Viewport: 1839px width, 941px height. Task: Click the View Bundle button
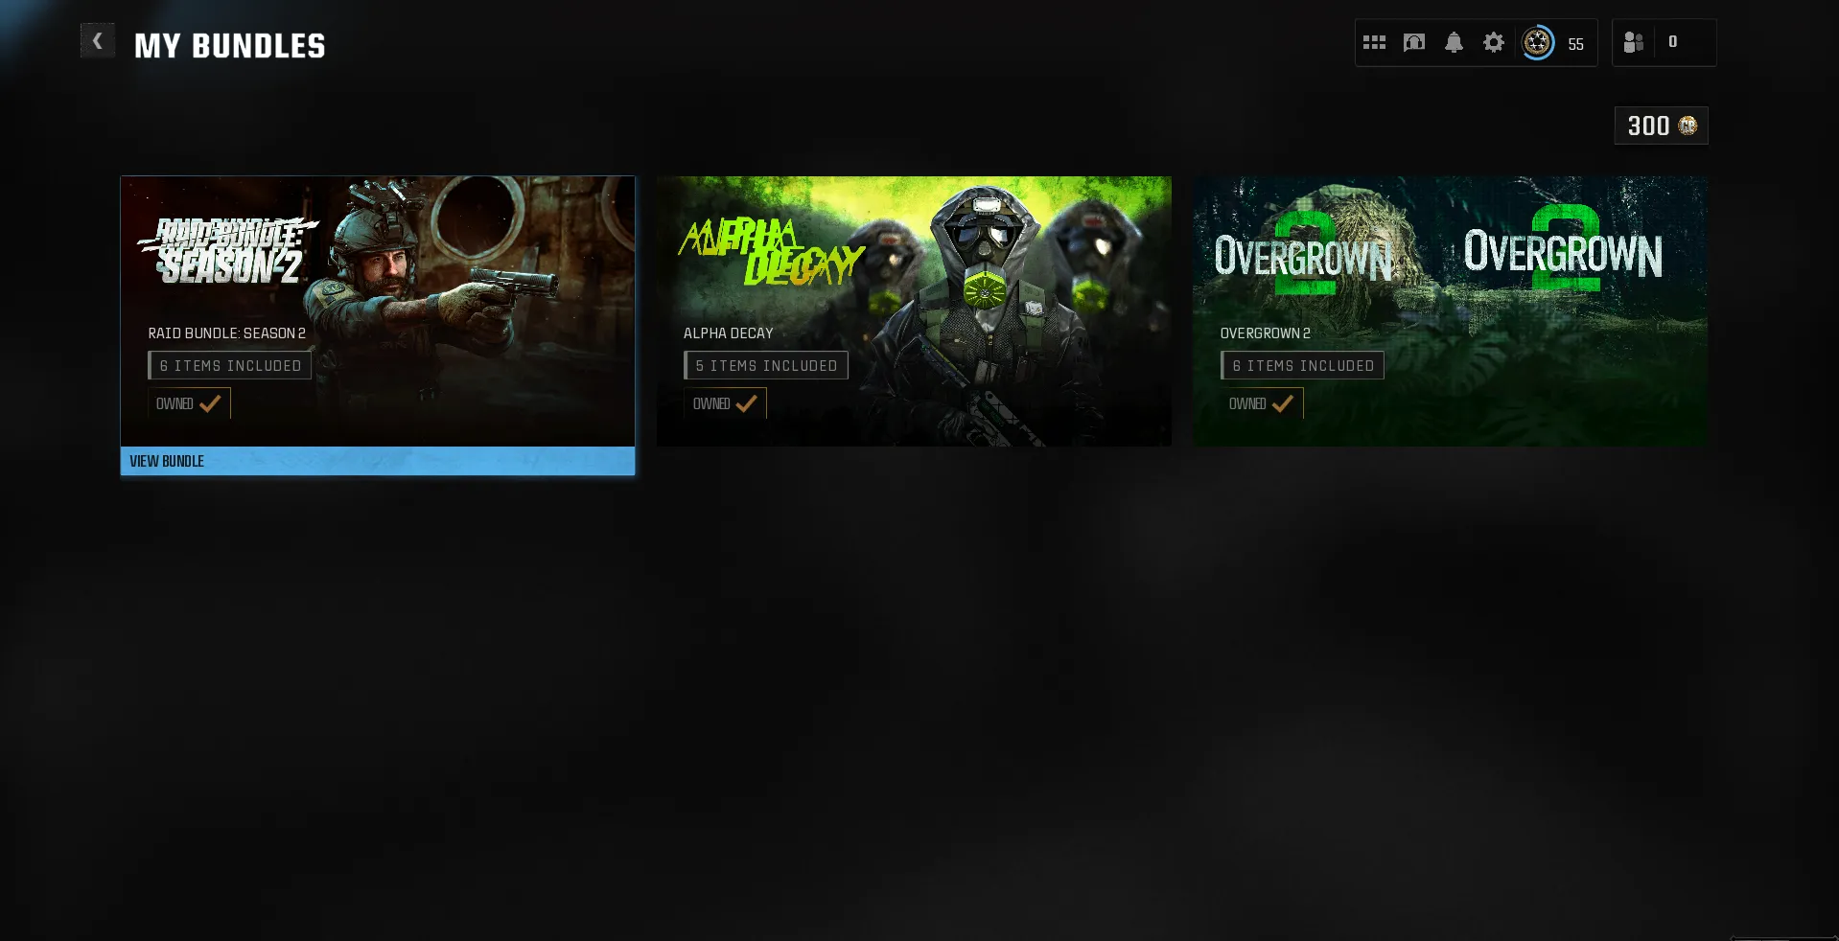[x=377, y=461]
